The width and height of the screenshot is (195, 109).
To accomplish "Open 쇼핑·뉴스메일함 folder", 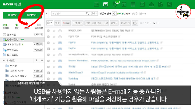I will pos(18,76).
